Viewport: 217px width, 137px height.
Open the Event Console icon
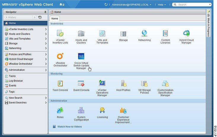click(81, 83)
